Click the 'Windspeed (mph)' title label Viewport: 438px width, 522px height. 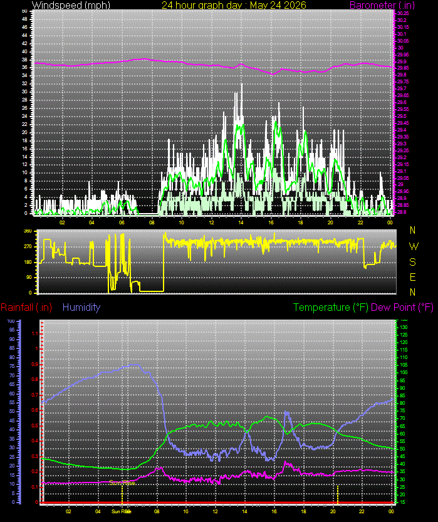[71, 5]
